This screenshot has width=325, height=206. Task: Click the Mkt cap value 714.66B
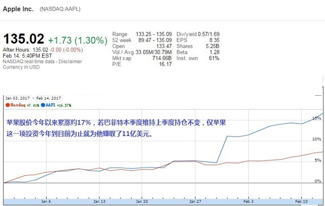(x=162, y=58)
